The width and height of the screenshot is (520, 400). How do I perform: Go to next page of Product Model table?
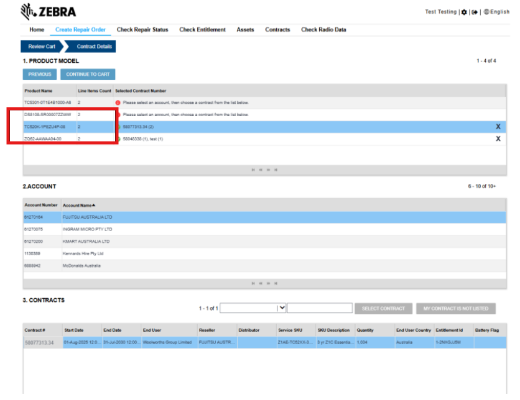pos(268,170)
